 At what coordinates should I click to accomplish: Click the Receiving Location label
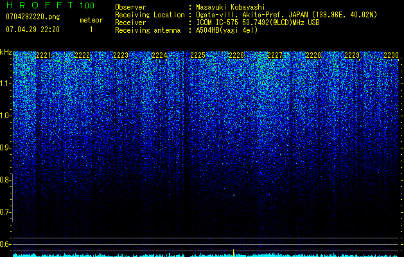click(x=150, y=15)
